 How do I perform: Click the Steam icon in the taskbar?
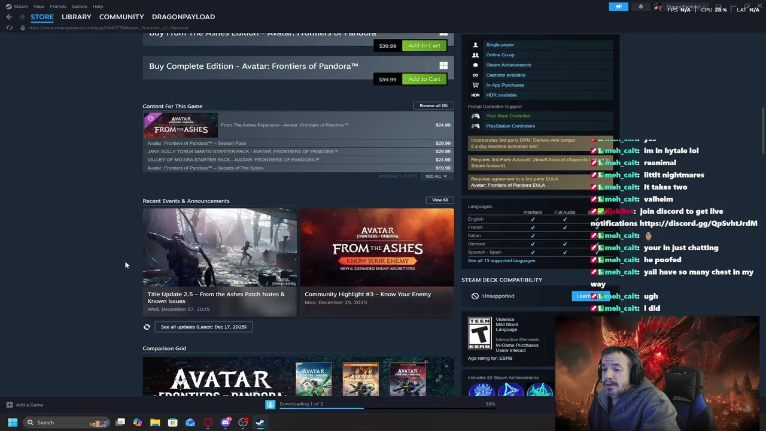[260, 423]
